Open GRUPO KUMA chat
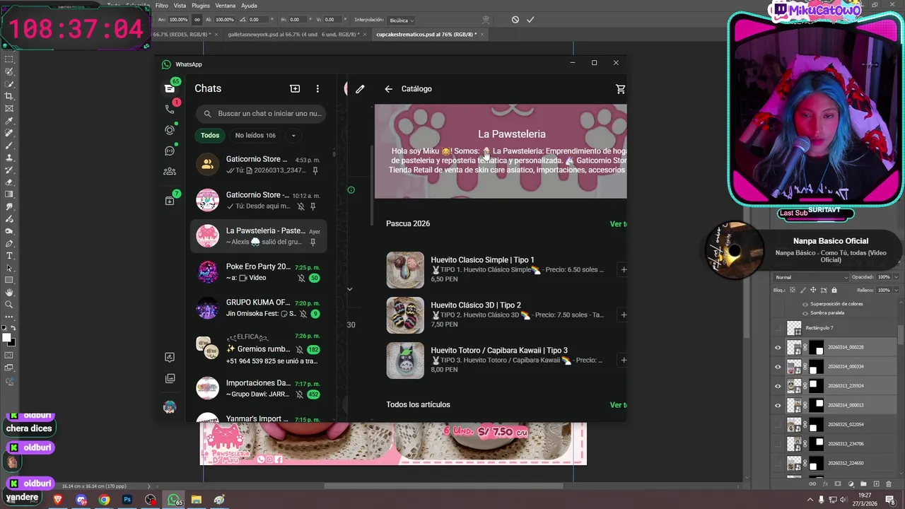This screenshot has height=509, width=905. [259, 308]
